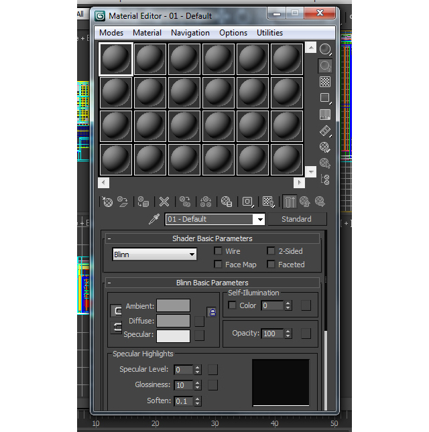Click the sample slots scroll right arrow
This screenshot has height=432, width=429.
click(x=299, y=182)
